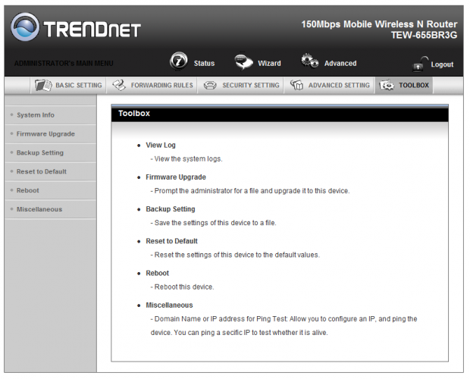Click 'Save the settings of this device' text

tap(214, 223)
